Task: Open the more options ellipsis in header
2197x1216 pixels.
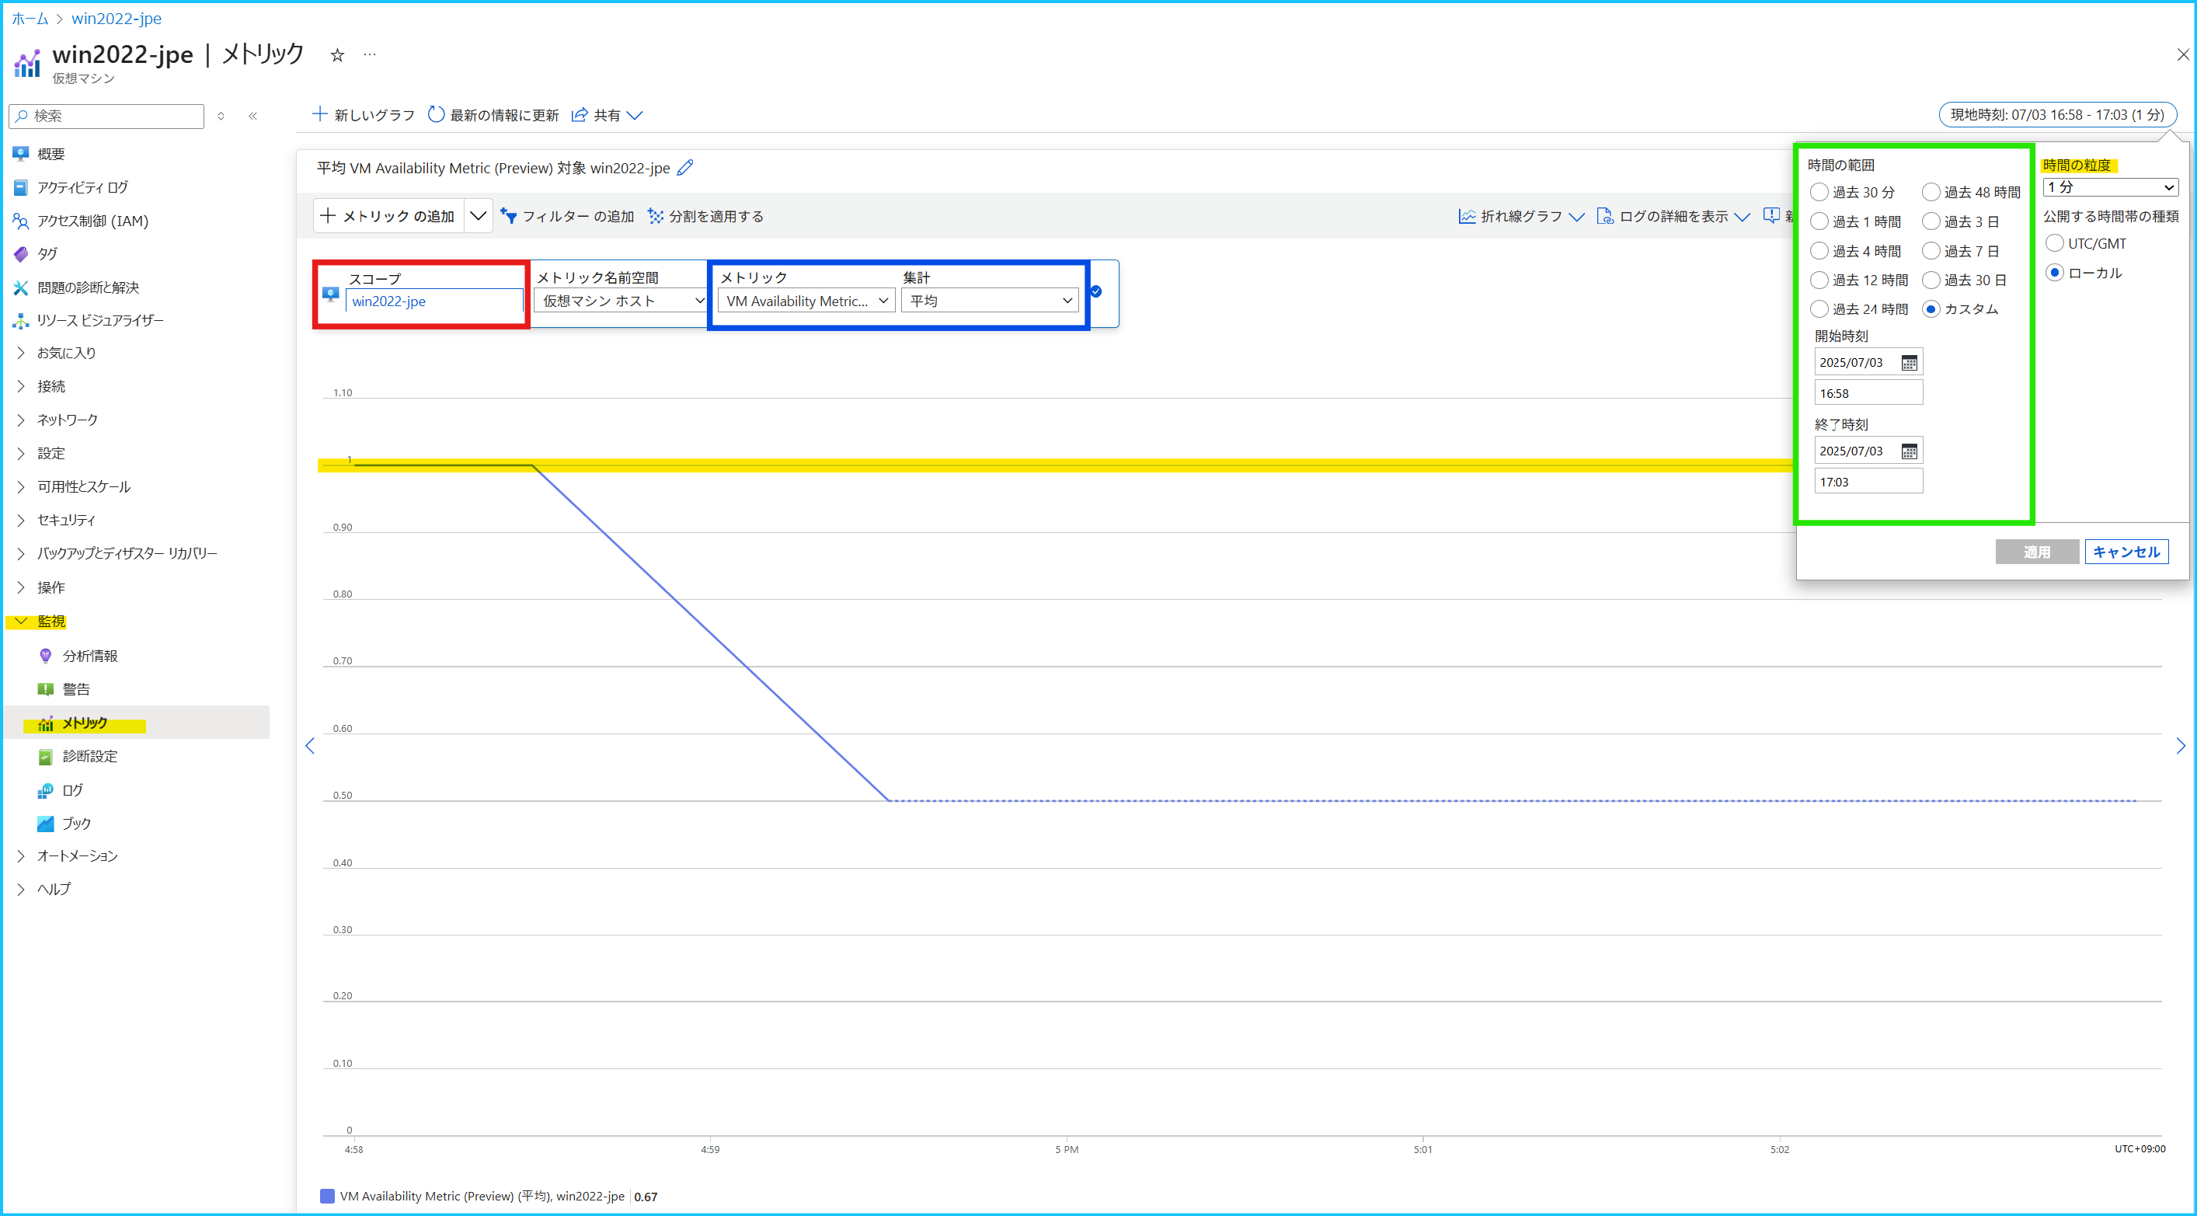Action: tap(369, 54)
